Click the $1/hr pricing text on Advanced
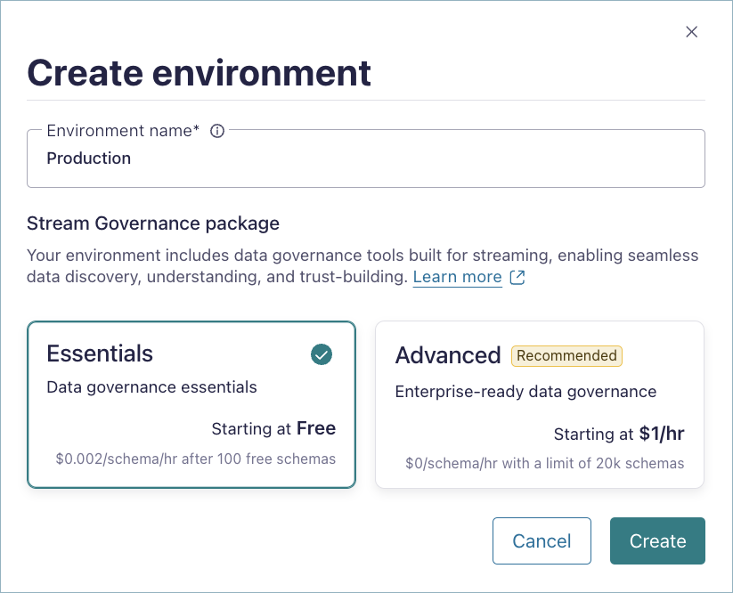 tap(663, 434)
